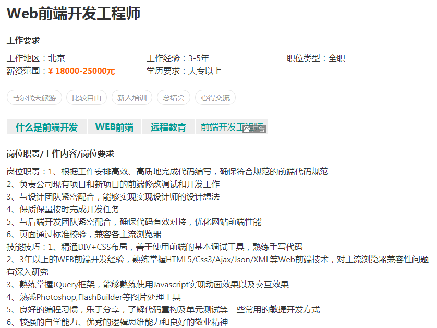Click the 马尔代夫旅游 benefit tag
Viewport: 437px width, 328px height.
click(x=34, y=98)
